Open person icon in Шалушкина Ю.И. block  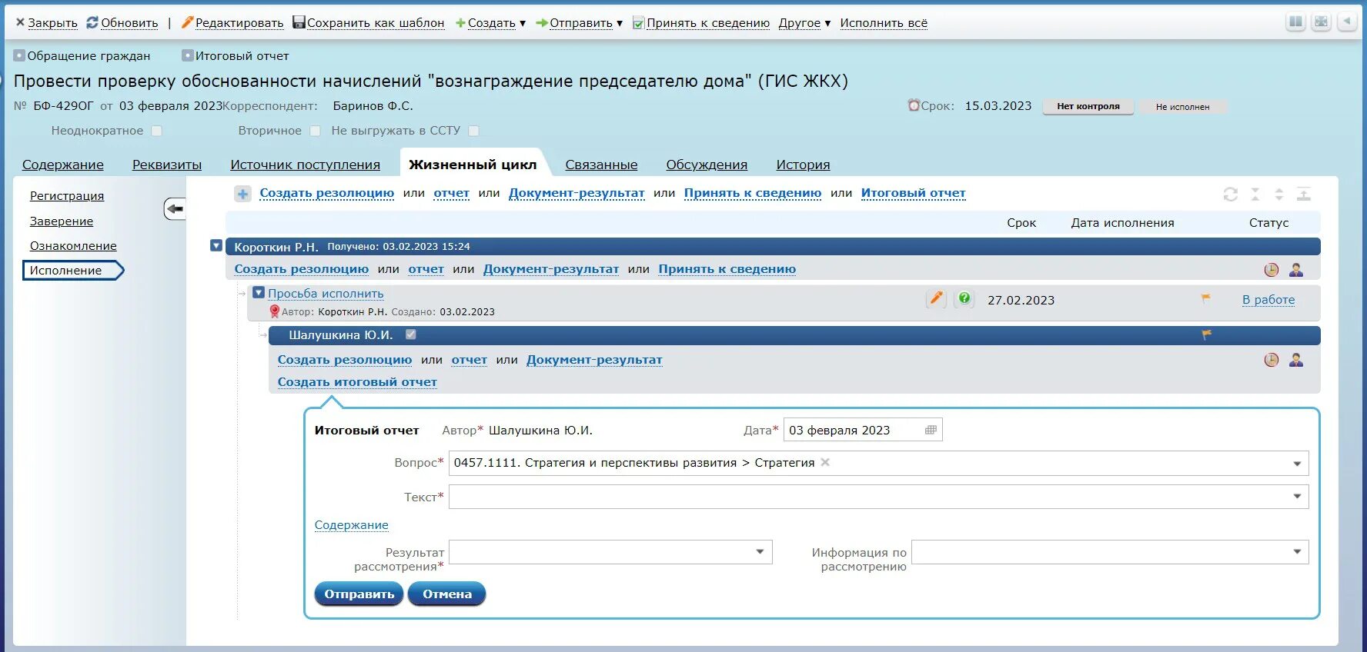click(x=1296, y=360)
